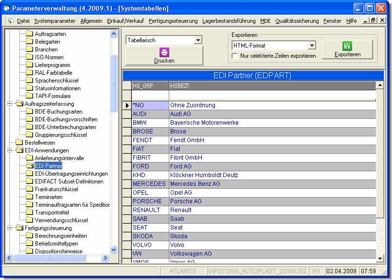
Task: Open the MDE menu
Action: (265, 21)
